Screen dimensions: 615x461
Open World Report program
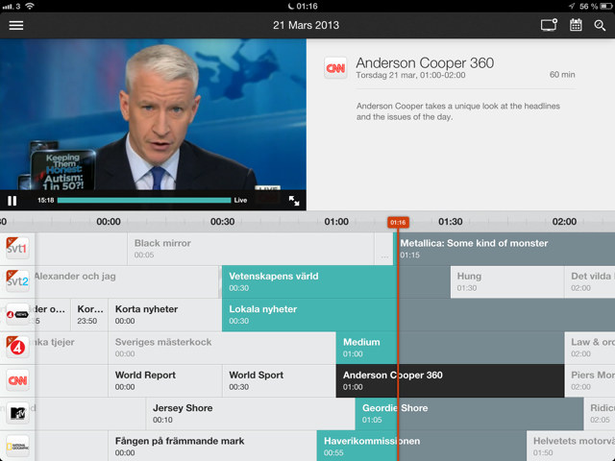point(164,380)
